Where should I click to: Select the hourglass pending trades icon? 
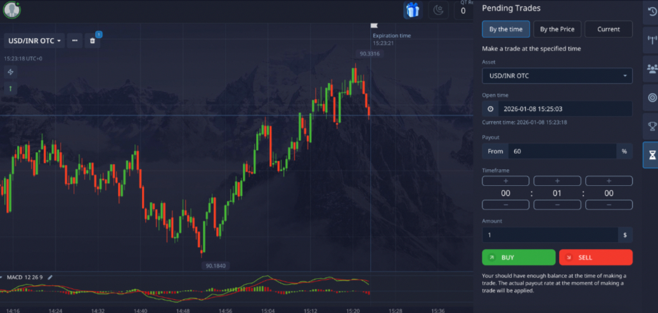[x=652, y=155]
